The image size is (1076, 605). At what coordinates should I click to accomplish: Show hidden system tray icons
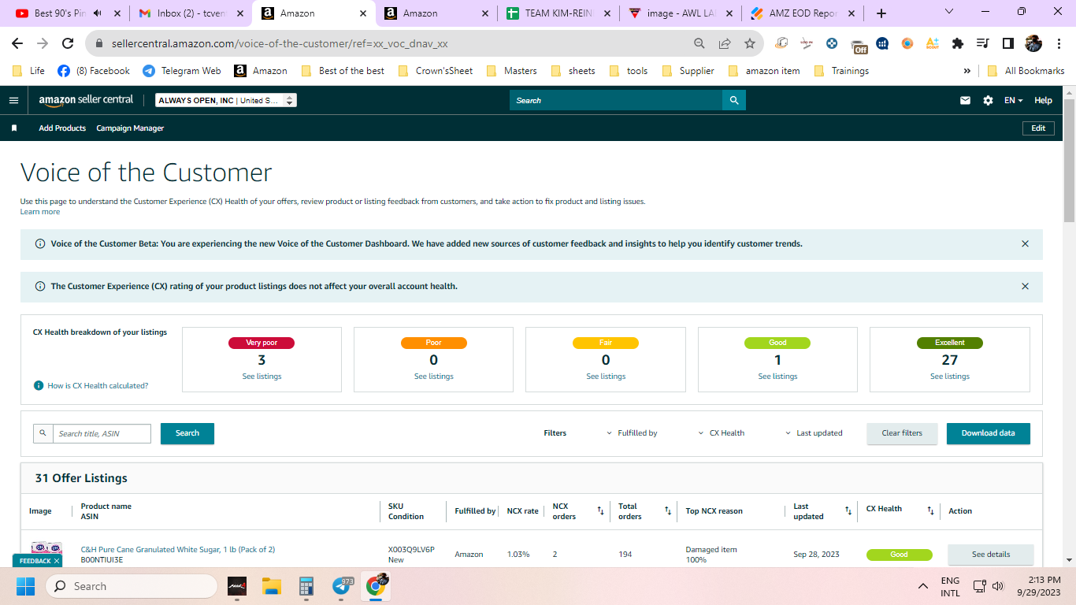coord(923,586)
